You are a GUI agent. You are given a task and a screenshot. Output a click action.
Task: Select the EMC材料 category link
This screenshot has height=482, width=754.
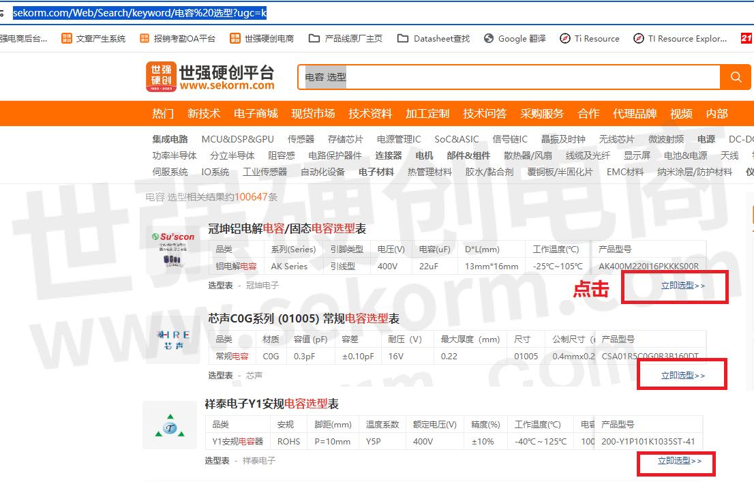[625, 172]
